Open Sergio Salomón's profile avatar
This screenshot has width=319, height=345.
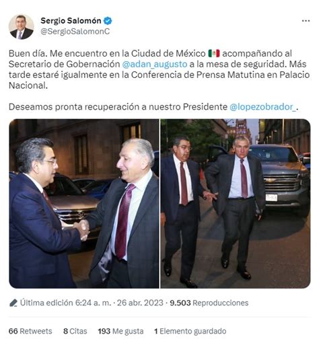(x=22, y=27)
